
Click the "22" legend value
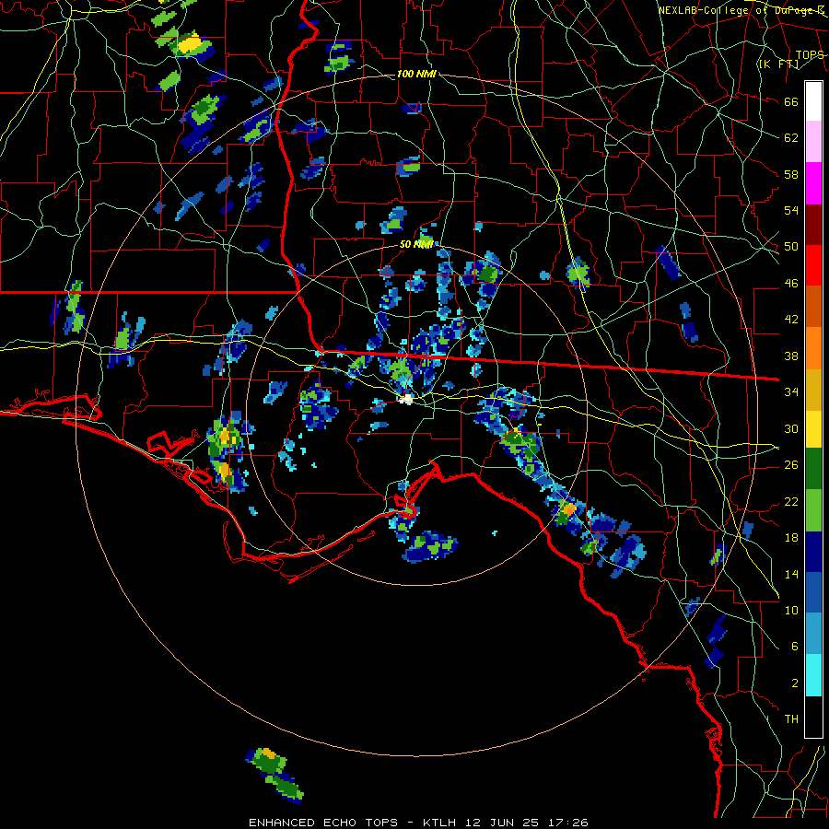[x=791, y=501]
